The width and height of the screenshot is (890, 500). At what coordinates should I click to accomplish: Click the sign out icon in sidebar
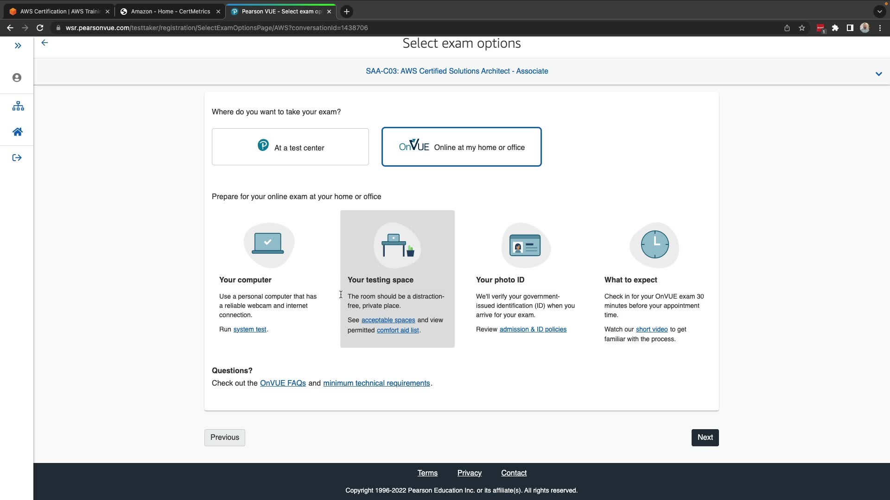pos(17,158)
